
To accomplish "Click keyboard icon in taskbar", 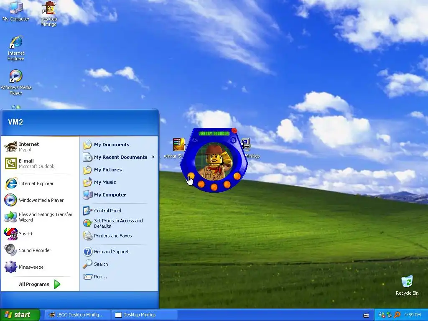I will (366, 315).
